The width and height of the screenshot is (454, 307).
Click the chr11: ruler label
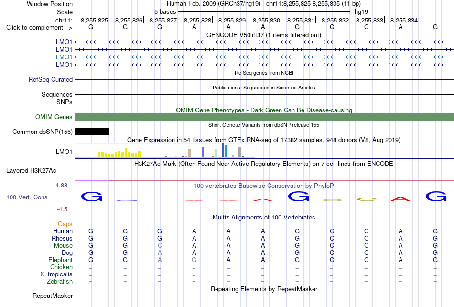64,20
